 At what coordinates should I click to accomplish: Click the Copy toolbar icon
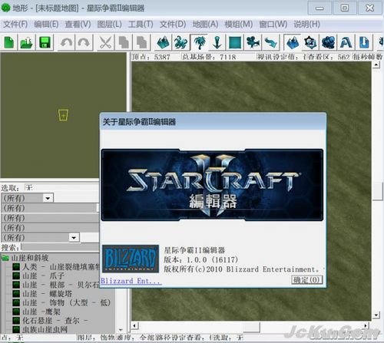point(124,42)
